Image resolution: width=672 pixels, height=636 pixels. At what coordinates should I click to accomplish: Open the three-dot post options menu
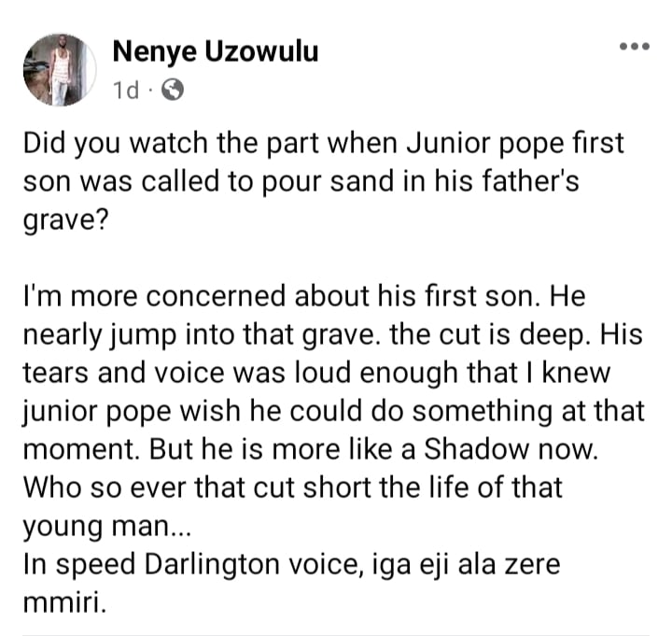pos(635,47)
